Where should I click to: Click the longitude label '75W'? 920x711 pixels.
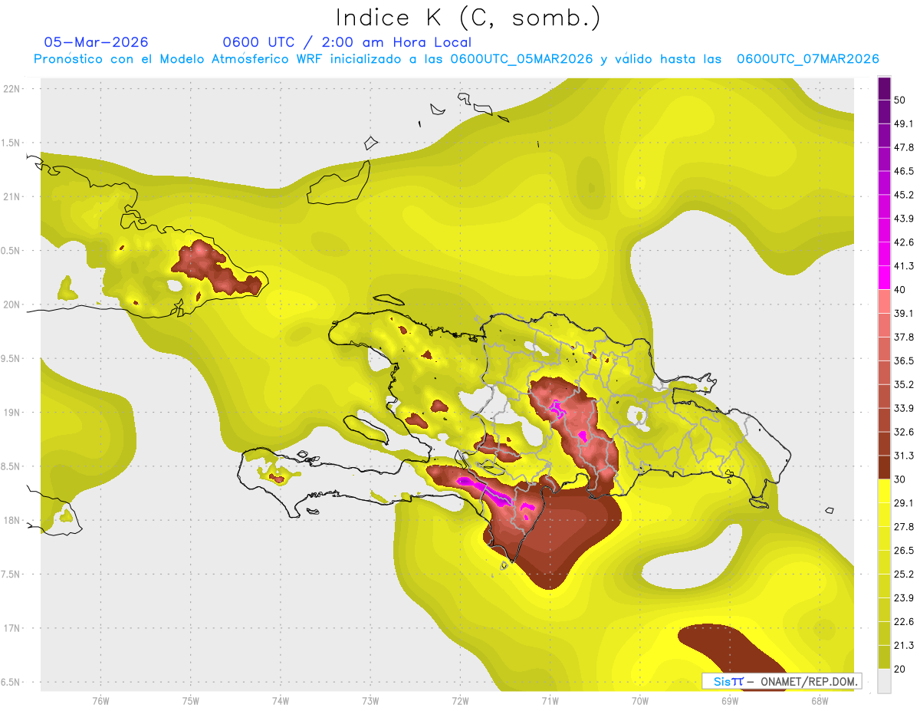[x=190, y=701]
